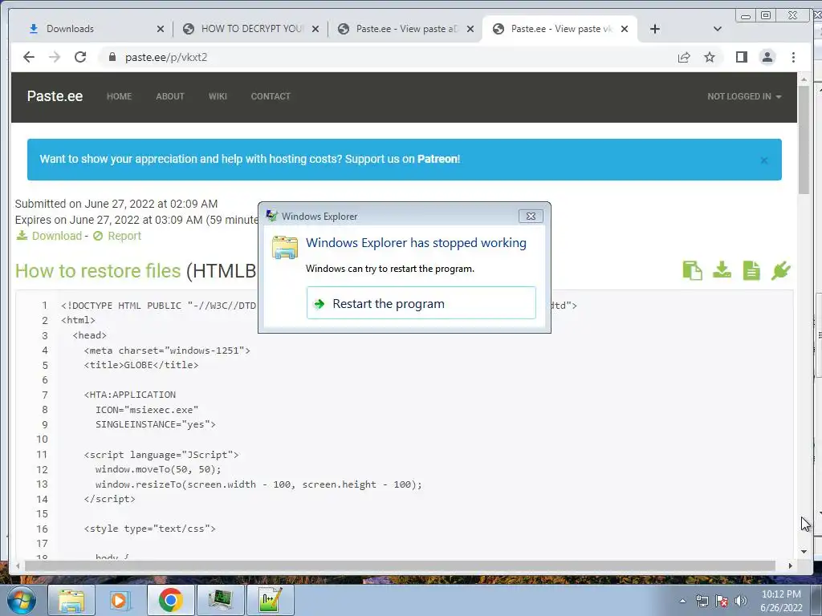Download paste using the green download icon
Image resolution: width=822 pixels, height=616 pixels.
[x=722, y=269]
